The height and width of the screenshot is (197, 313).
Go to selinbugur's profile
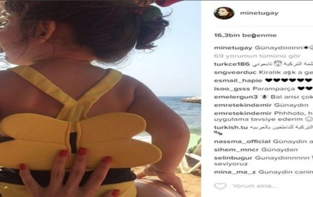click(x=233, y=158)
